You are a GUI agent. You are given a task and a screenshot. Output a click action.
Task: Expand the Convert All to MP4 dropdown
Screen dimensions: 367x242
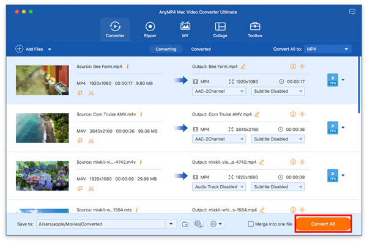click(x=327, y=49)
